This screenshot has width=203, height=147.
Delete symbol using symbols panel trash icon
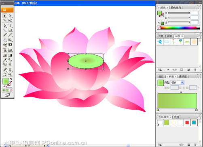pyautogui.click(x=195, y=70)
